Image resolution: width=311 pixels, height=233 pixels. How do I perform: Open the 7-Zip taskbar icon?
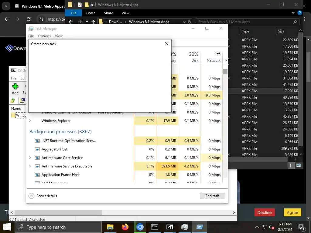[169, 227]
